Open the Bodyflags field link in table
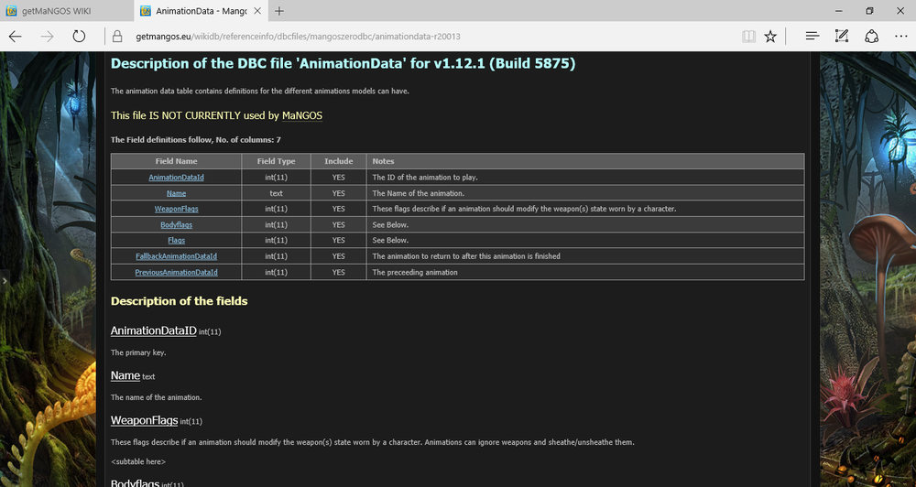This screenshot has width=916, height=487. (176, 225)
